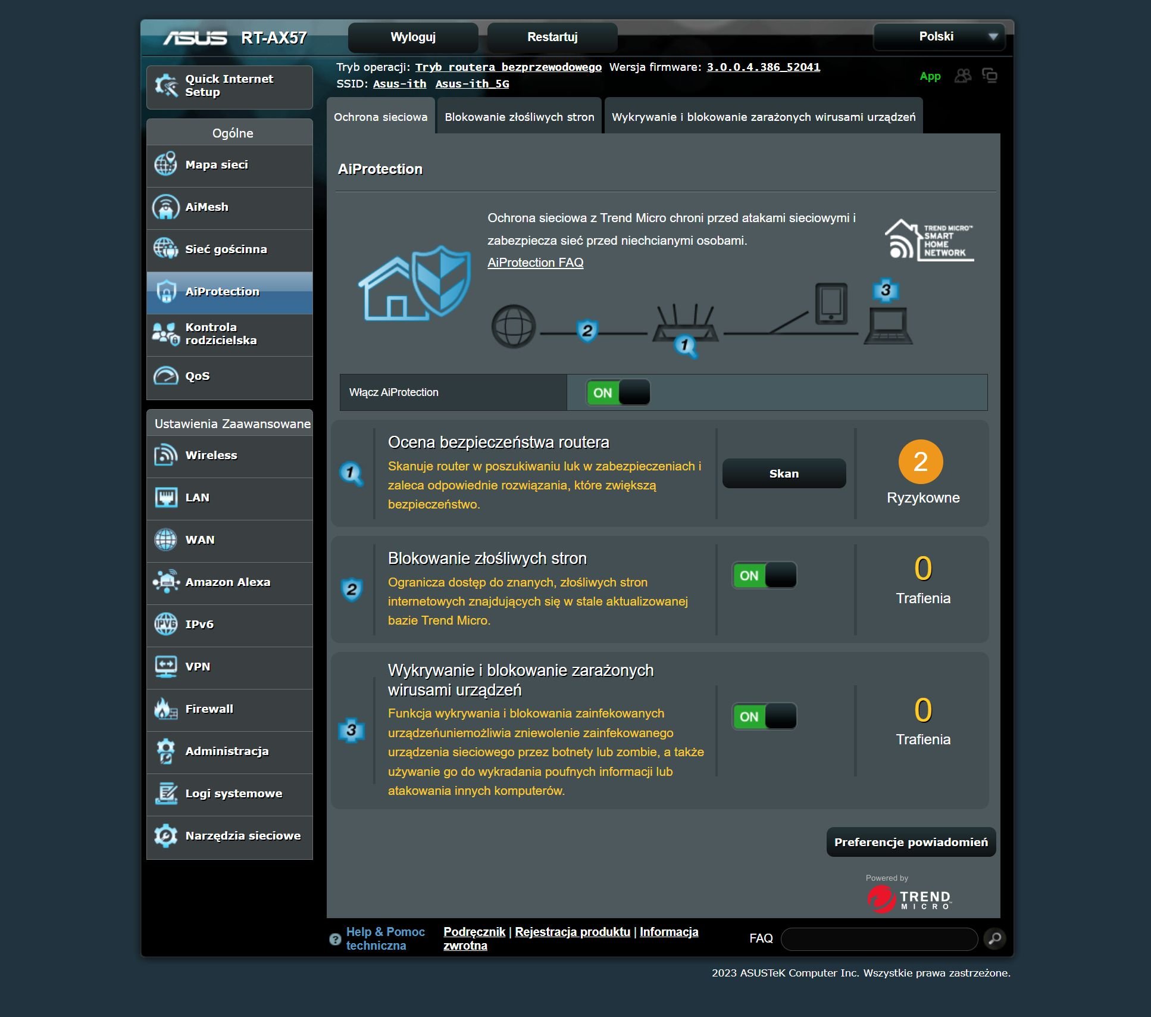Viewport: 1151px width, 1017px height.
Task: Click the Narzędzia sieciowe icon
Action: 165,835
